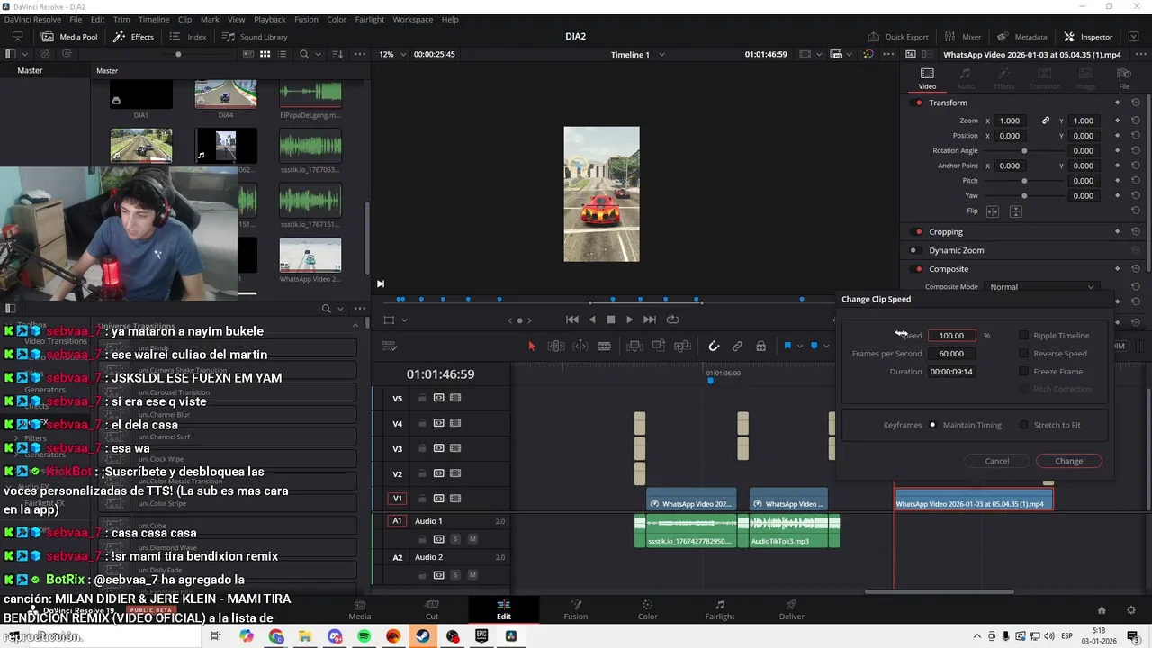This screenshot has width=1152, height=648.
Task: Open the Playback menu
Action: [x=269, y=19]
